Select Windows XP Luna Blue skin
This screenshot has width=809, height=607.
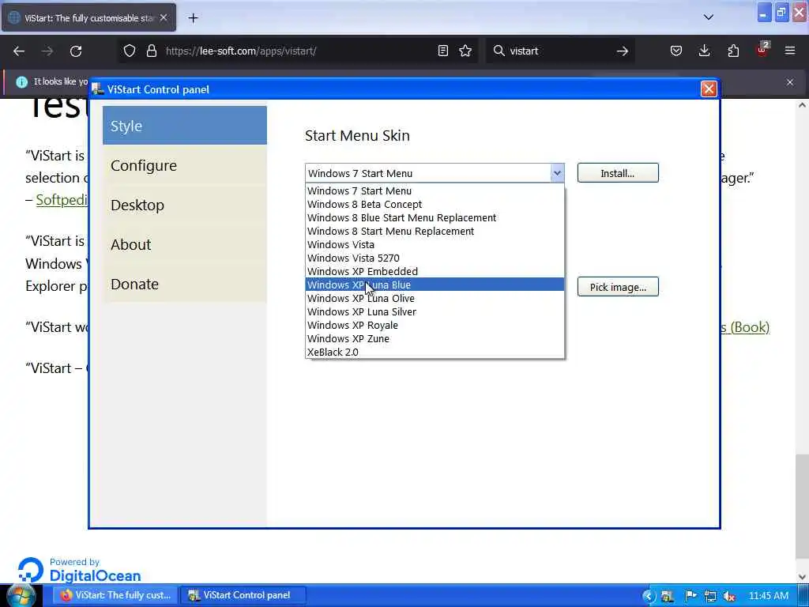435,285
